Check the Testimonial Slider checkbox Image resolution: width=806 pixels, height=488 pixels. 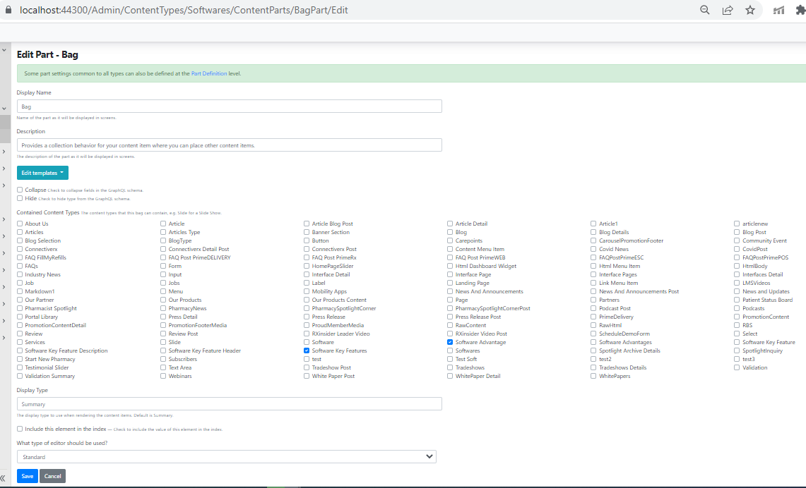click(20, 367)
